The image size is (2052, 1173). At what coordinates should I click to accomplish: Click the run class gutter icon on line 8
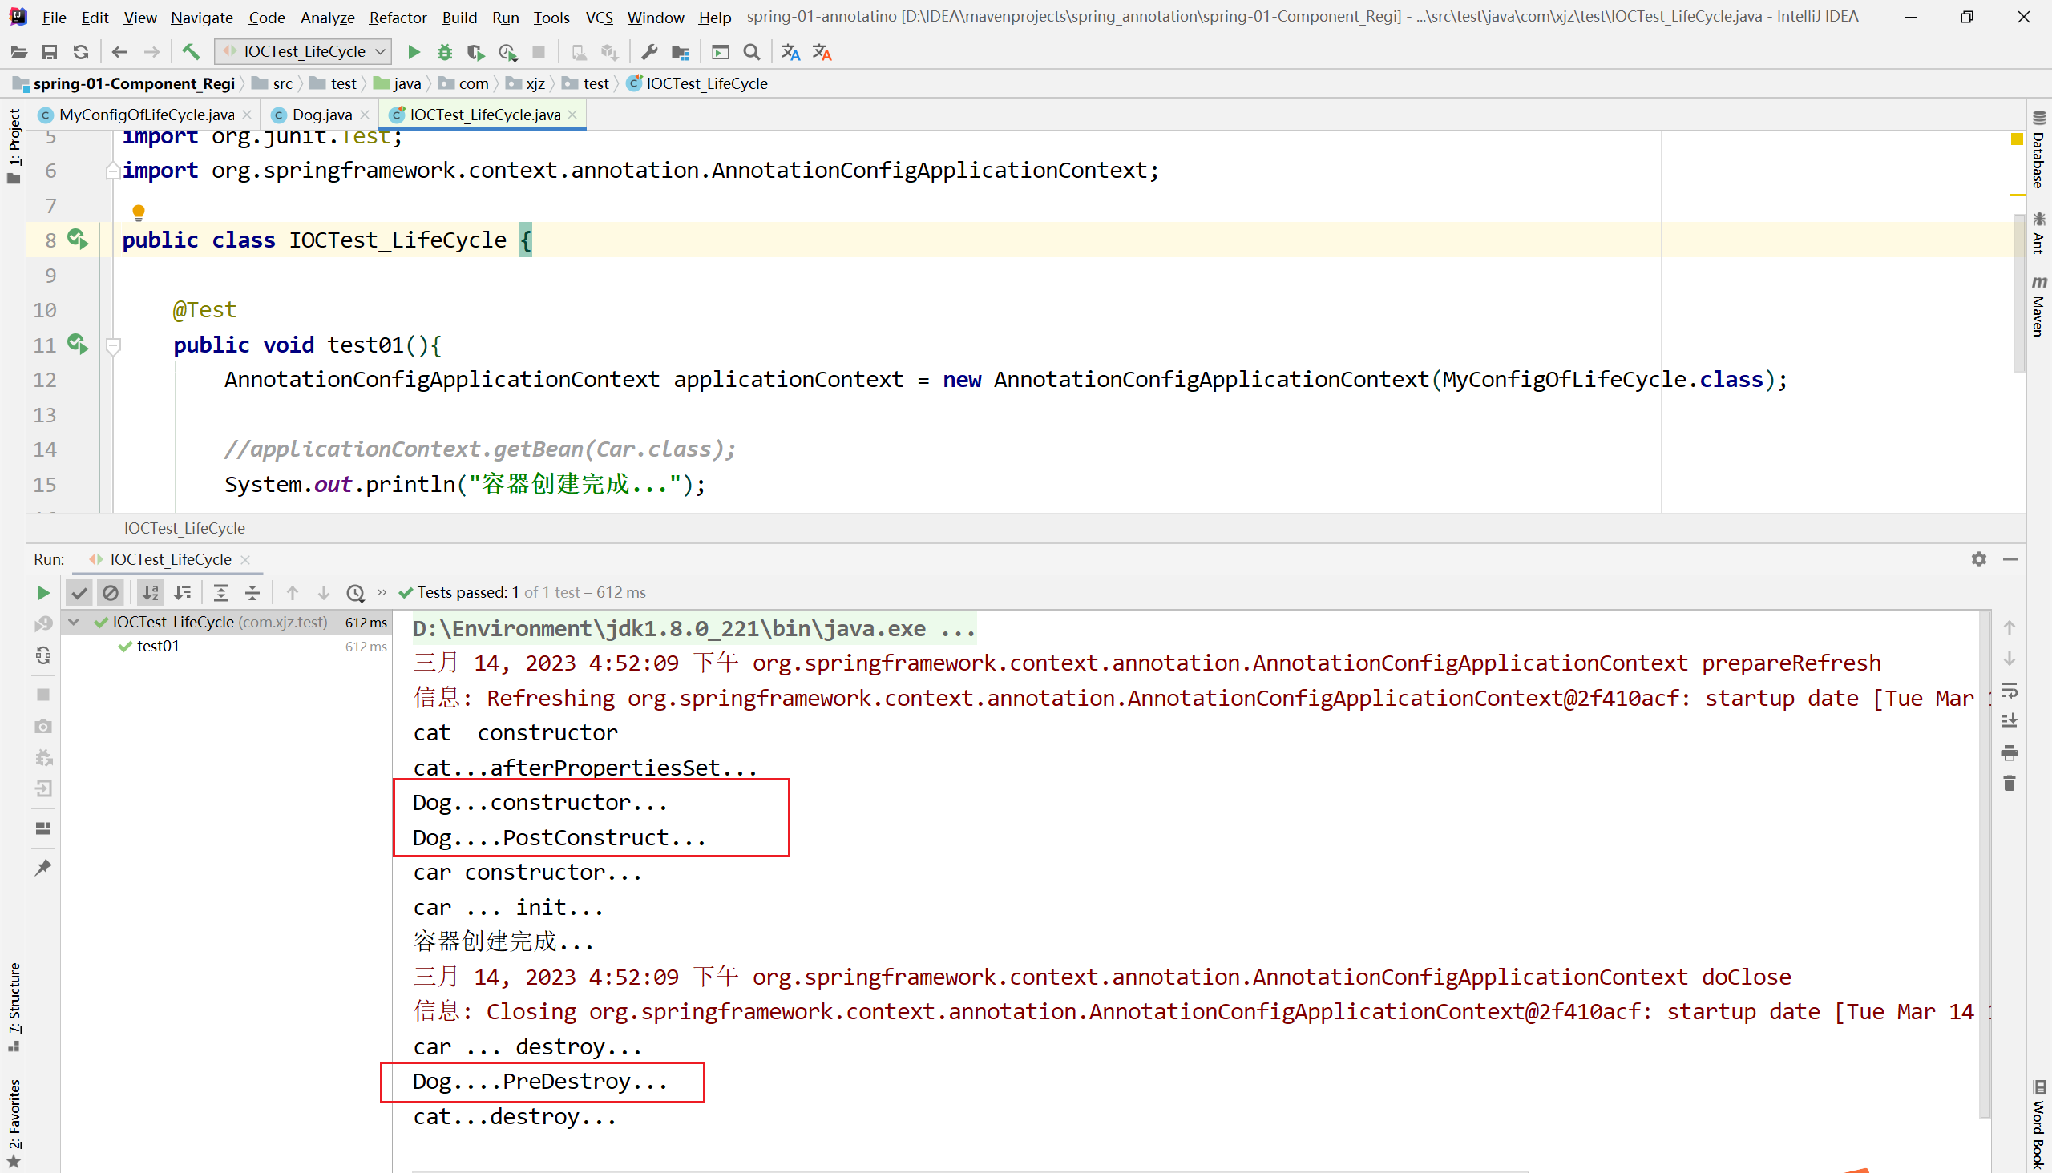(78, 240)
